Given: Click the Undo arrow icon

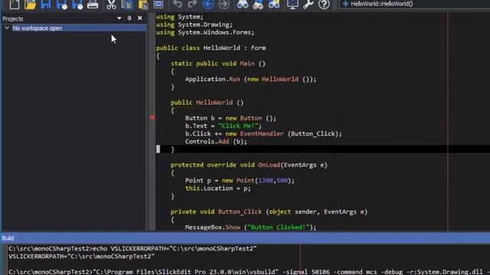Looking at the screenshot, I should (177, 4).
